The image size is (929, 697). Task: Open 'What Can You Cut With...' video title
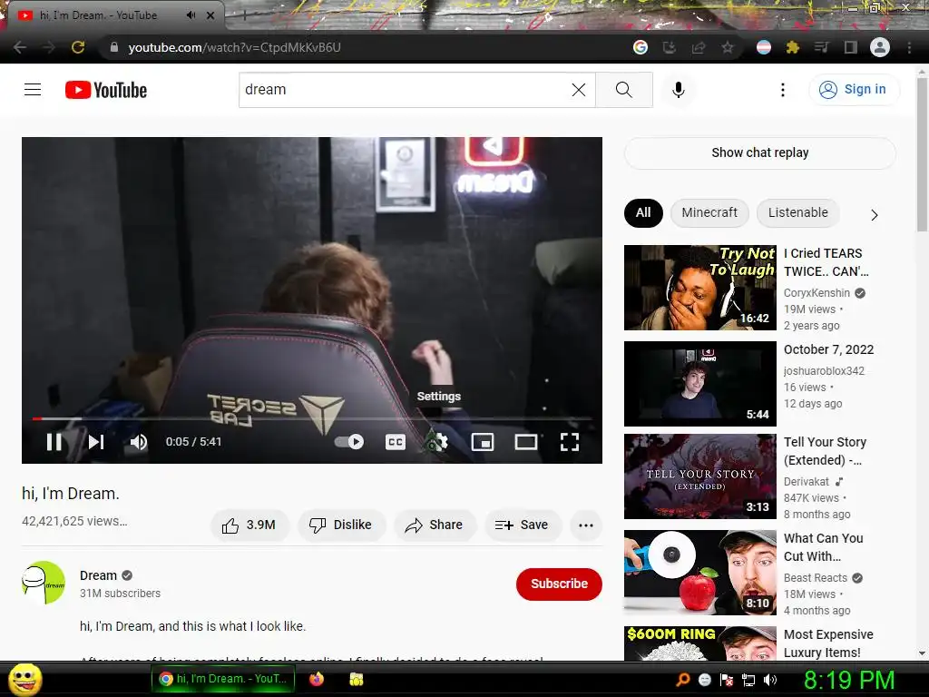coord(823,547)
